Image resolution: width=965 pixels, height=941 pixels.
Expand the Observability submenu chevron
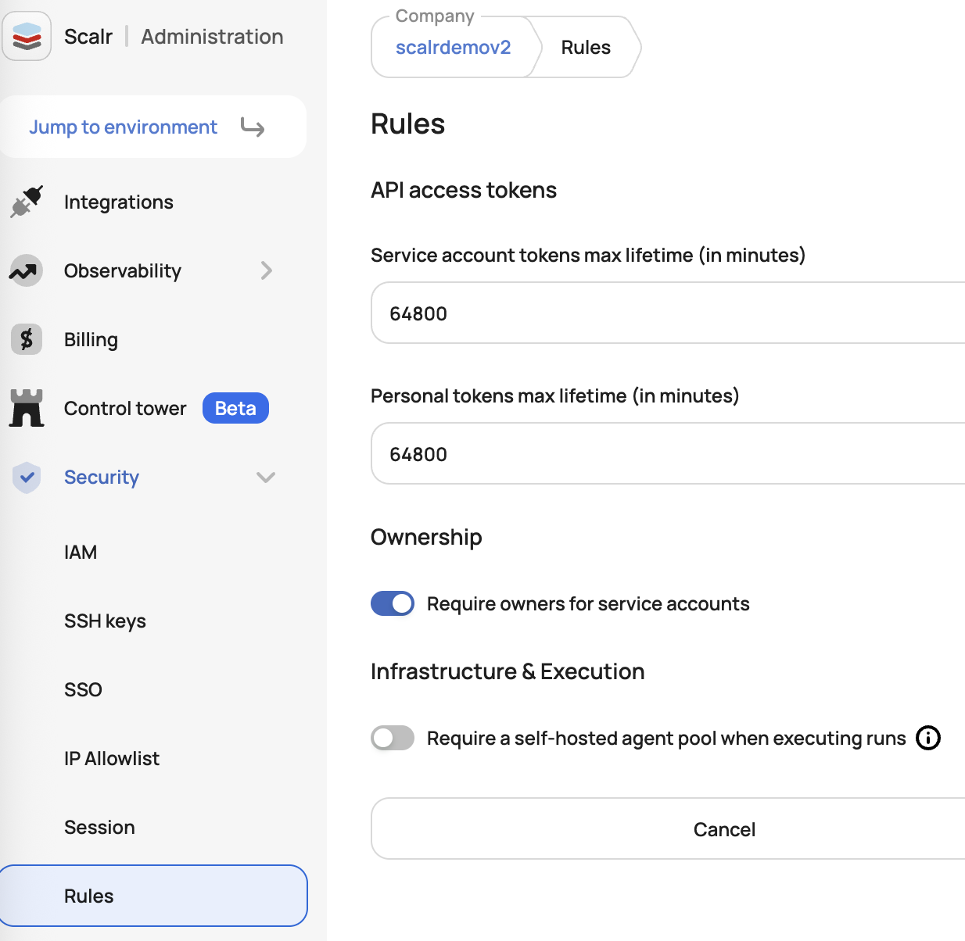[x=267, y=270]
